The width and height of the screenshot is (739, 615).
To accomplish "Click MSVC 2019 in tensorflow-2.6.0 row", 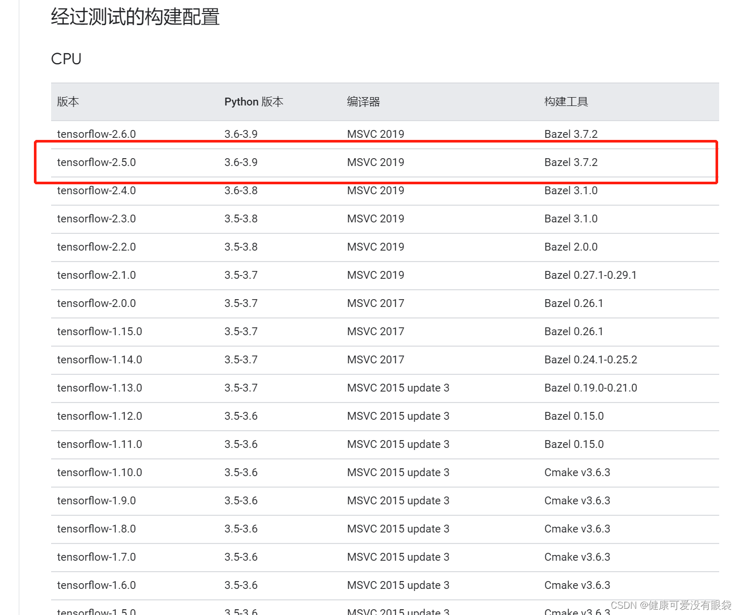I will pos(375,134).
